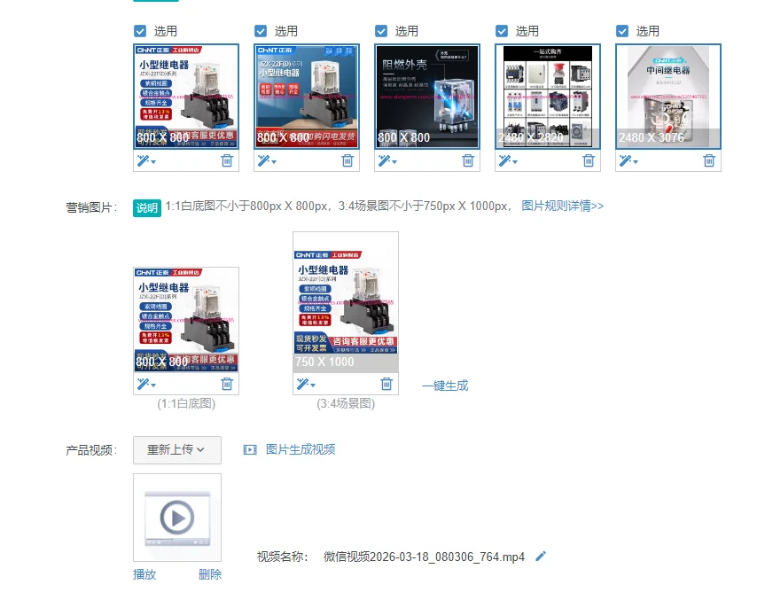The width and height of the screenshot is (765, 592).
Task: Expand edit wand menu under 2480 X 2820 image
Action: point(507,160)
